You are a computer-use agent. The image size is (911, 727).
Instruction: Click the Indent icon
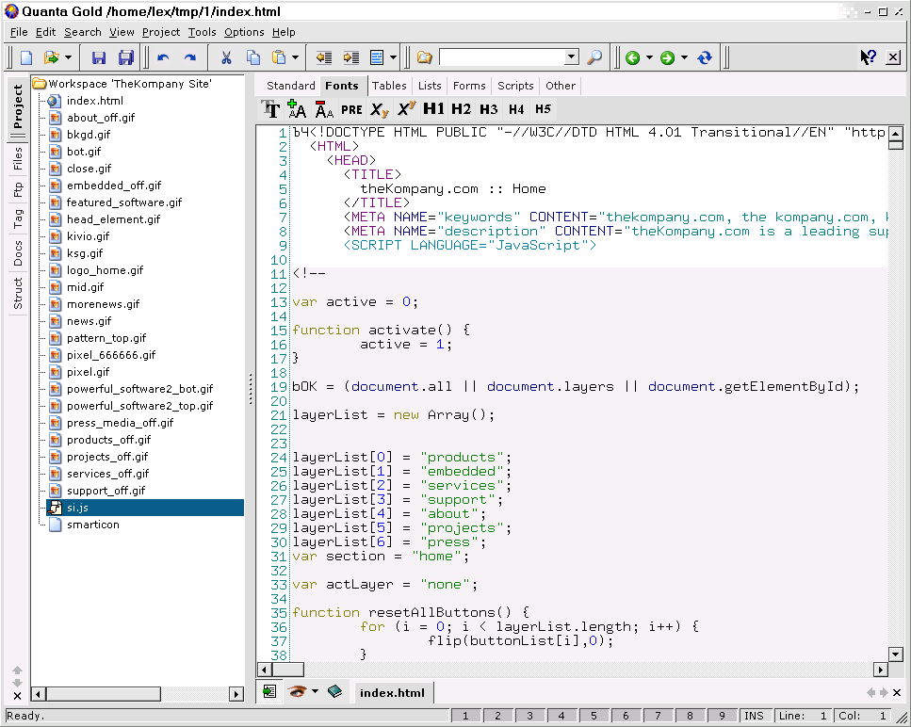[x=350, y=57]
